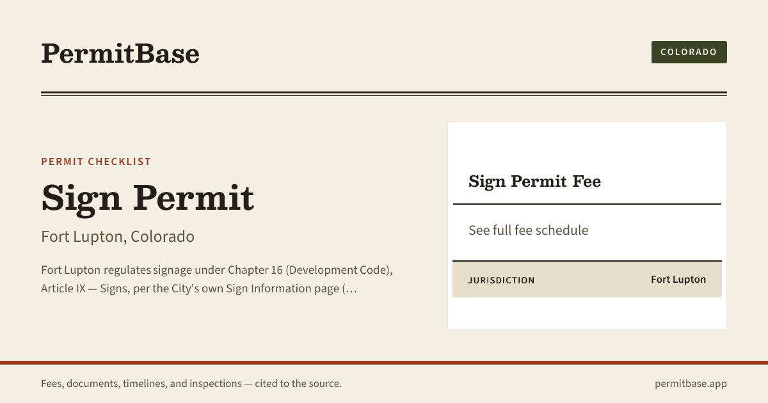Select the Fort Lupton jurisdiction value

(678, 280)
